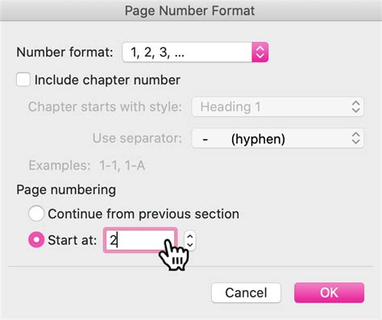Select Continue from previous section radio
The image size is (382, 320).
(x=36, y=214)
